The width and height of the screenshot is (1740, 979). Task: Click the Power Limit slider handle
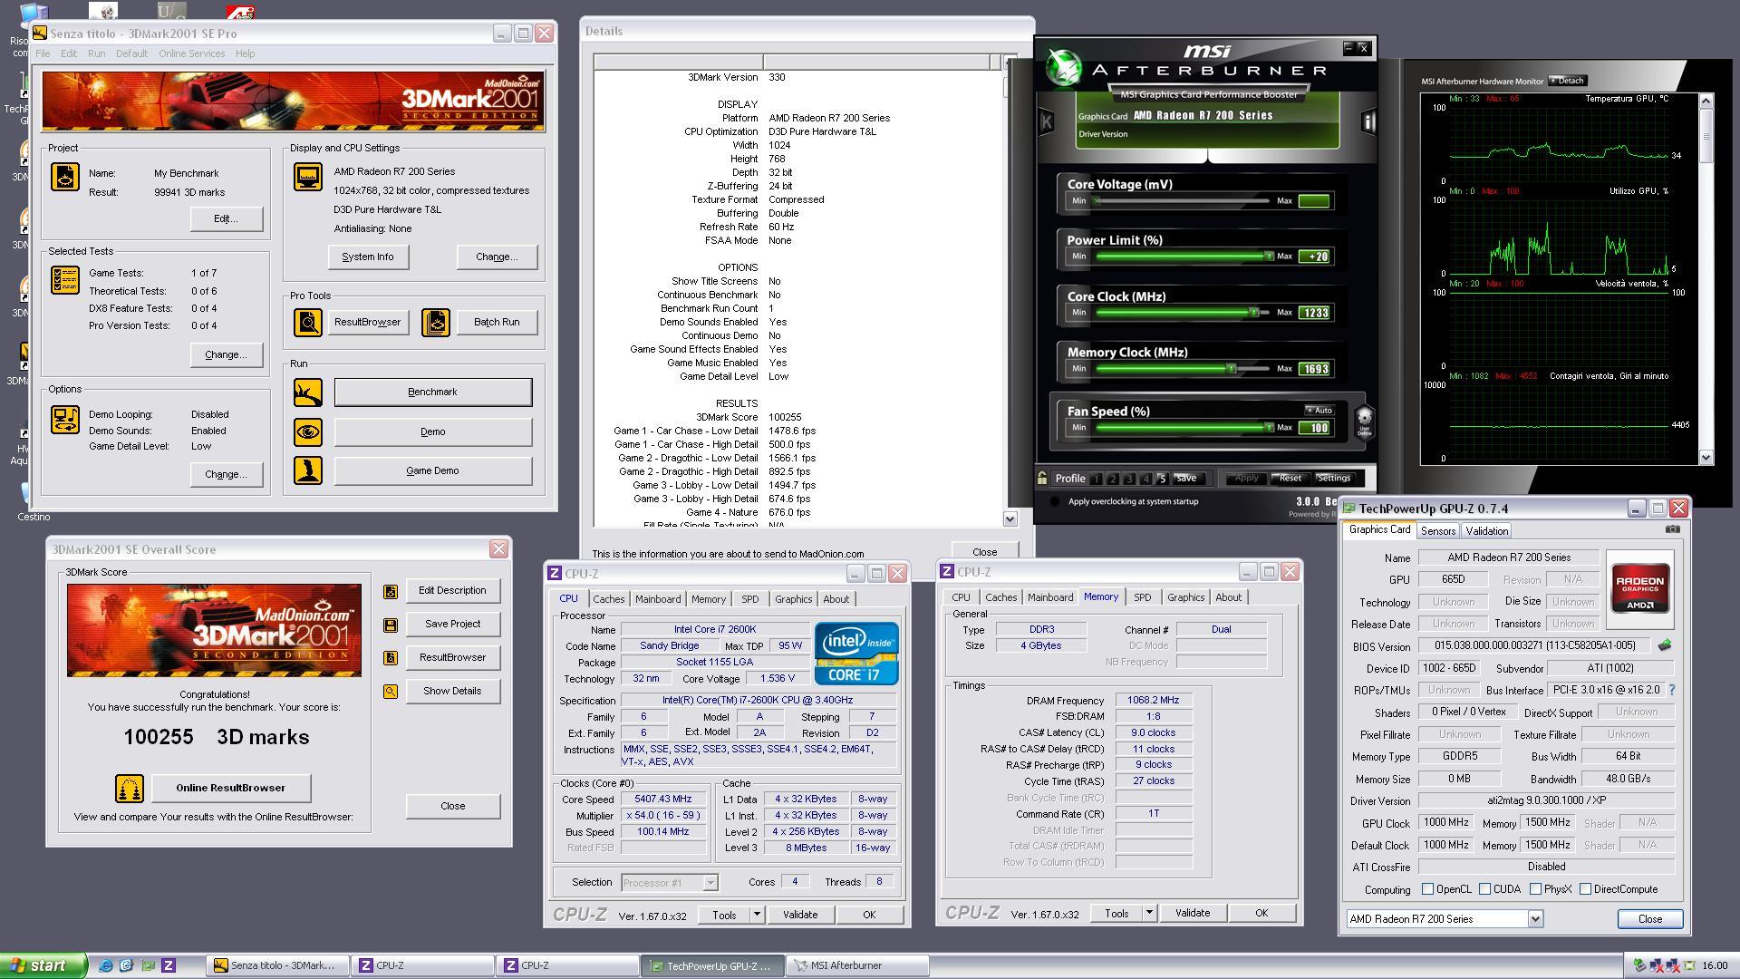1269,257
